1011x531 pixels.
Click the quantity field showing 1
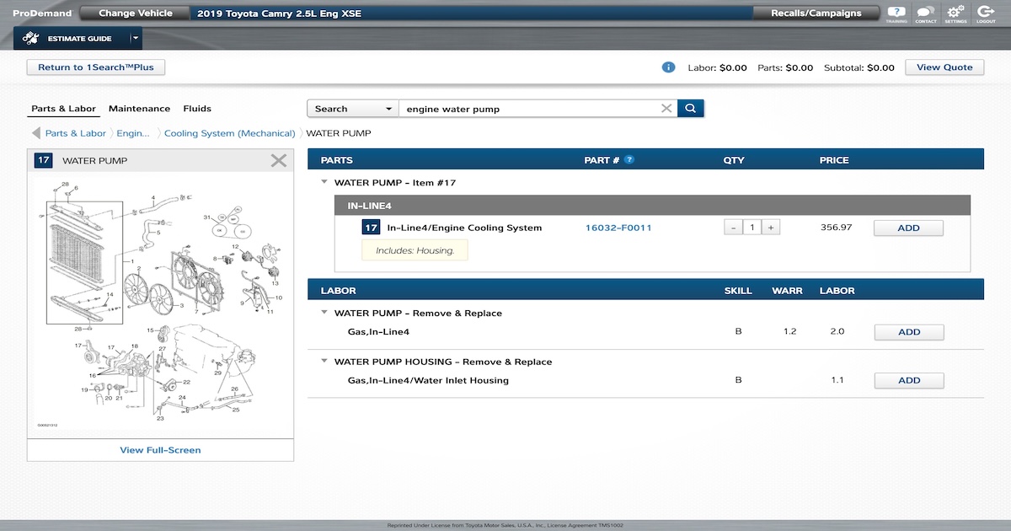752,228
